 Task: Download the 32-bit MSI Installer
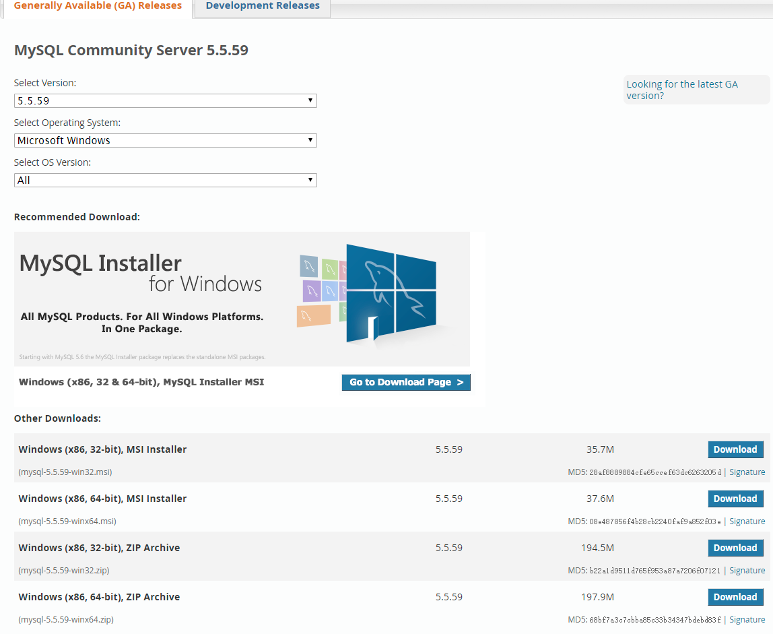click(x=735, y=449)
